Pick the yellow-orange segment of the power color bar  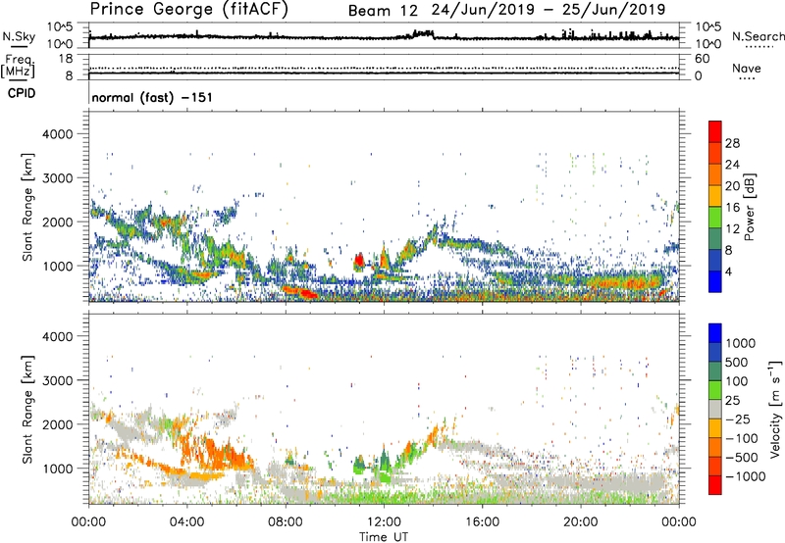point(715,196)
